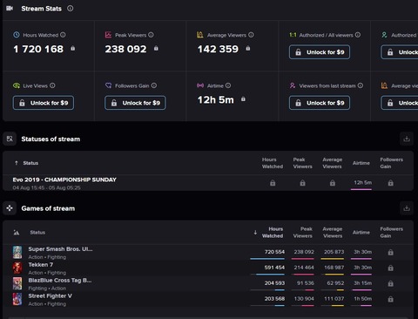This screenshot has width=418, height=319.
Task: Open Super Smash Bros. Ul... game row
Action: click(60, 249)
